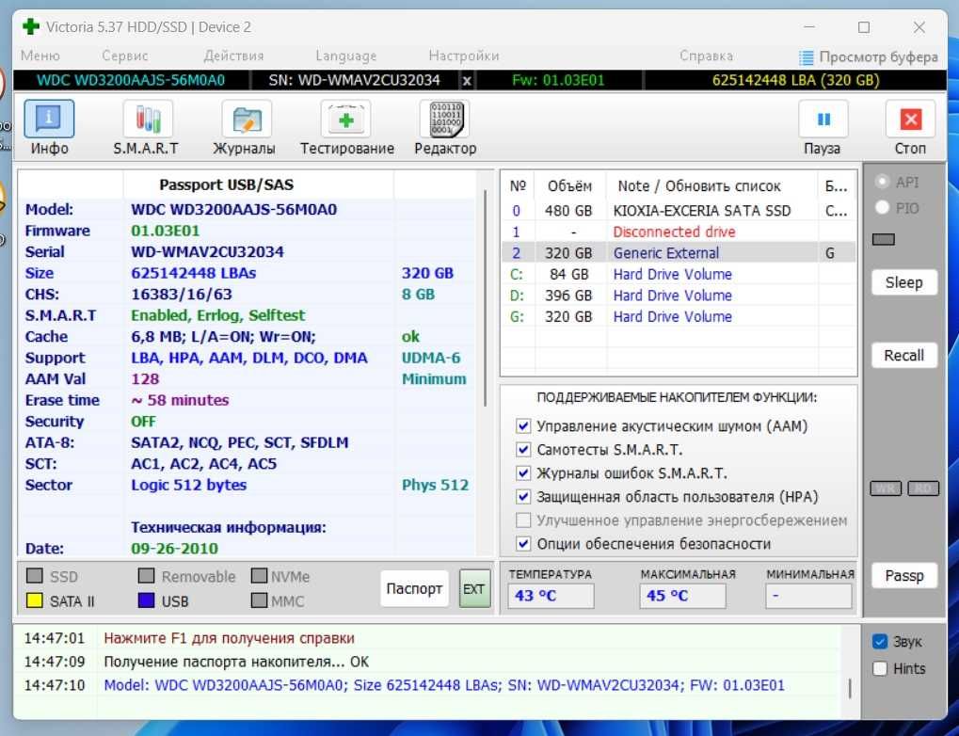Toggle Управление акустическим шумом (AAM) checkbox
The height and width of the screenshot is (736, 959).
523,425
